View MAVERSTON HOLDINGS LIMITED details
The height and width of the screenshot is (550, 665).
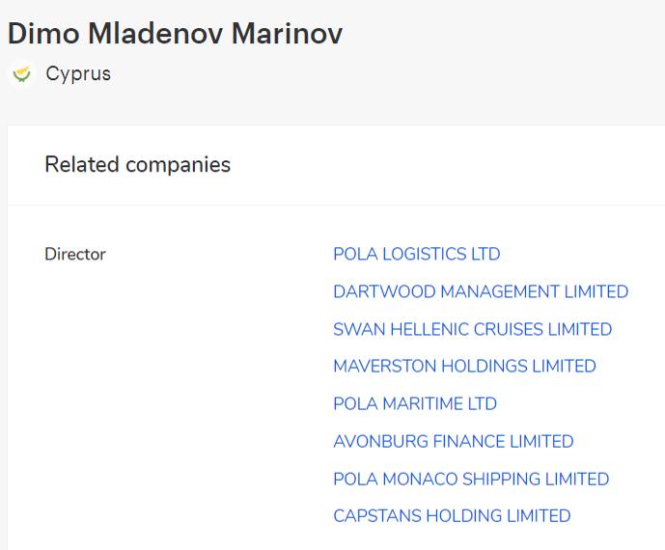[x=464, y=366]
